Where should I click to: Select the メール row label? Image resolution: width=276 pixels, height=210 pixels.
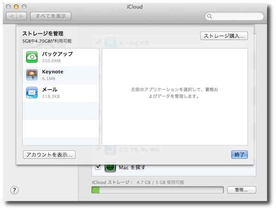pos(50,90)
